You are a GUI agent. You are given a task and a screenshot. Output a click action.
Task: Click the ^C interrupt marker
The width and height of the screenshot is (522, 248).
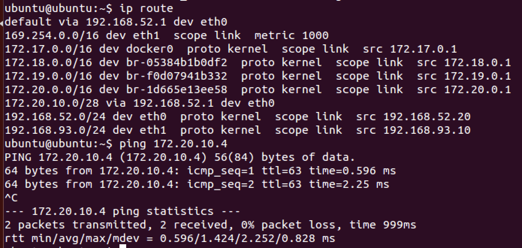(x=11, y=198)
